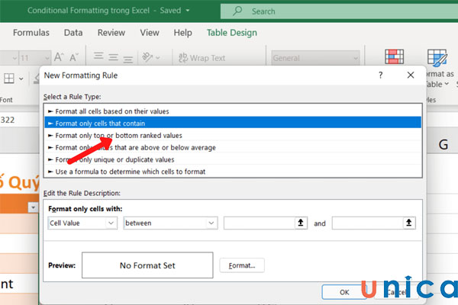Switch to the Formulas tab

(31, 33)
